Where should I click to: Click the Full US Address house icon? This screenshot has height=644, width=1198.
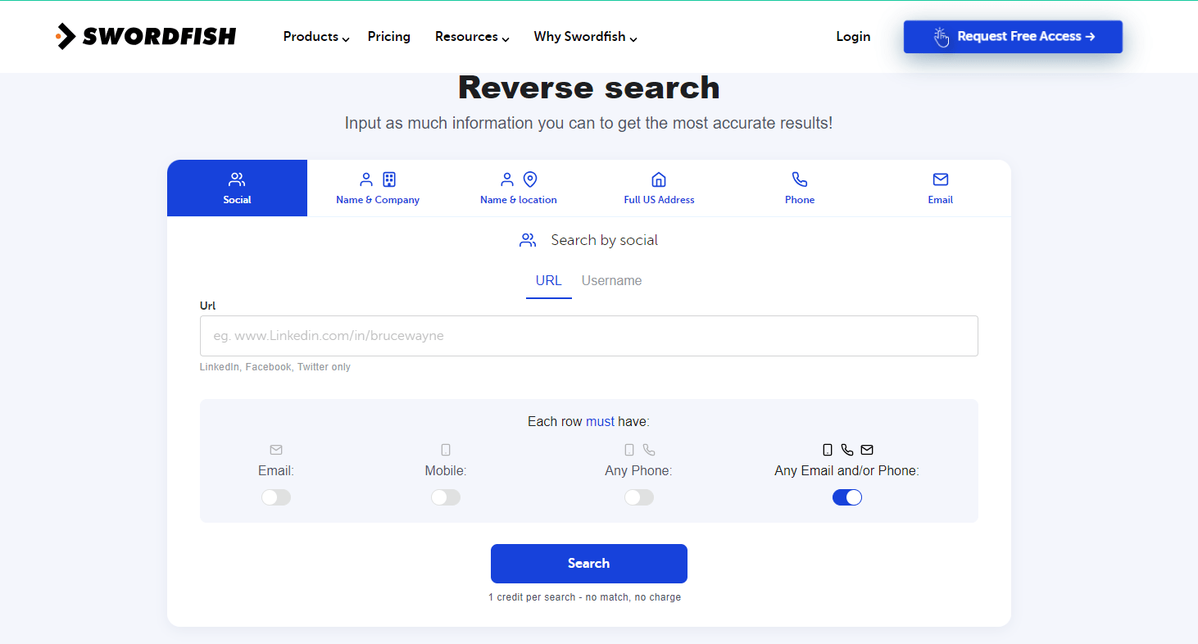tap(659, 179)
